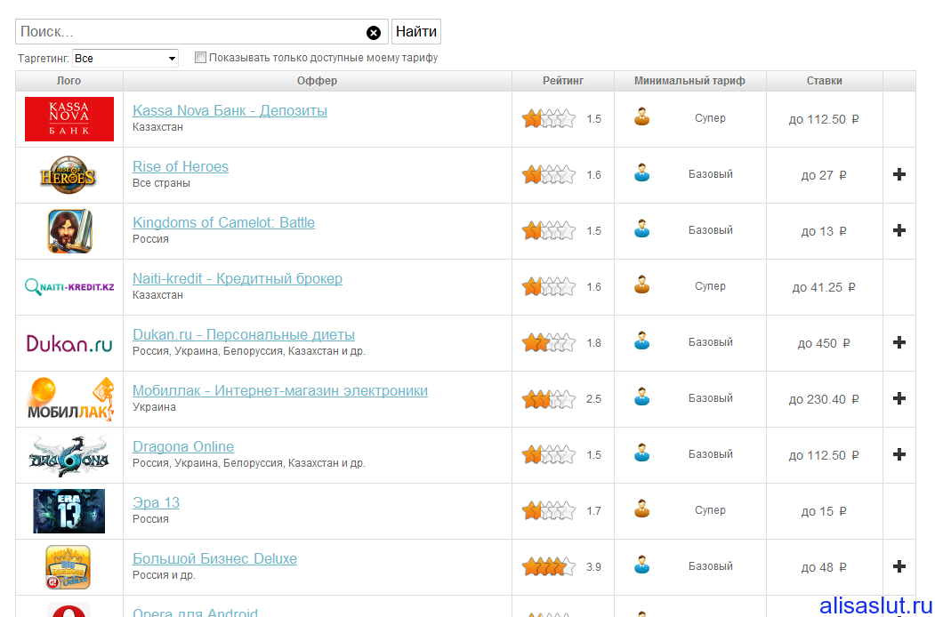This screenshot has height=617, width=935.
Task: Add Мобиллак offer with plus icon
Action: point(899,398)
